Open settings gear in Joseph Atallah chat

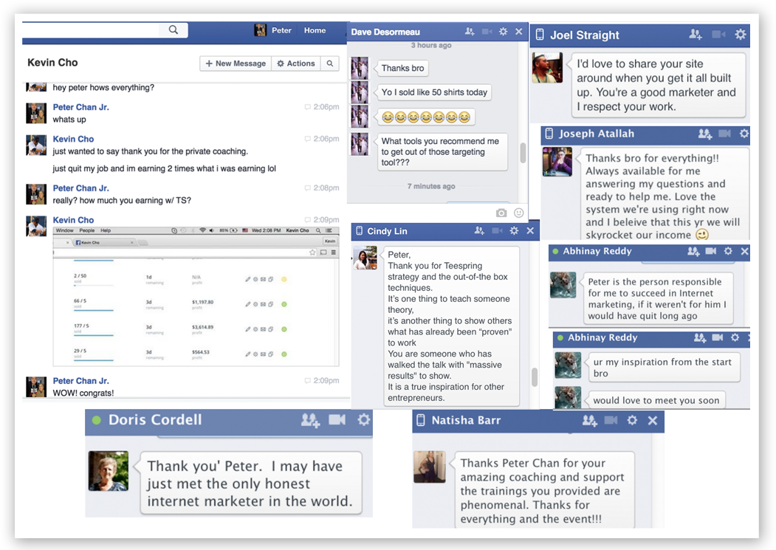coord(744,134)
